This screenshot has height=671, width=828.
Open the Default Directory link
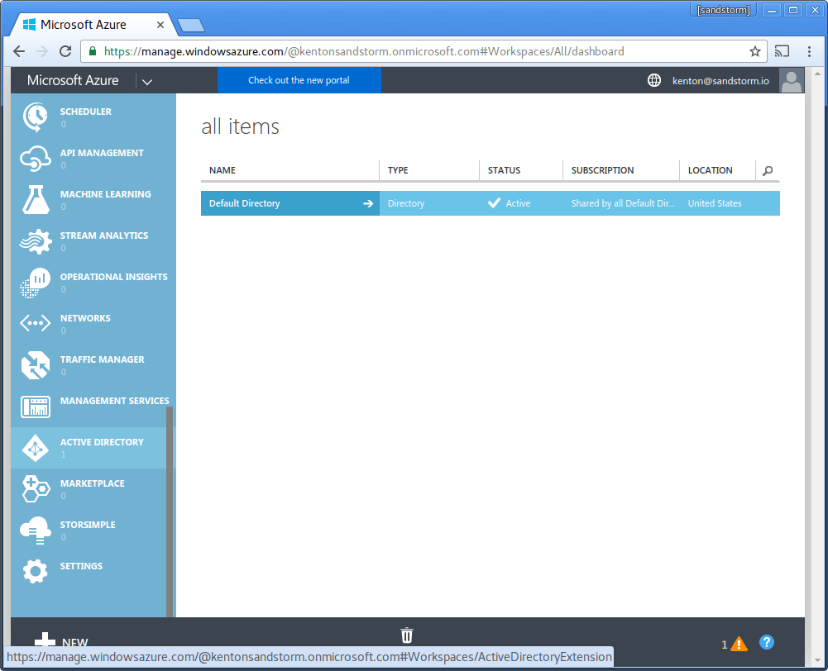(245, 203)
